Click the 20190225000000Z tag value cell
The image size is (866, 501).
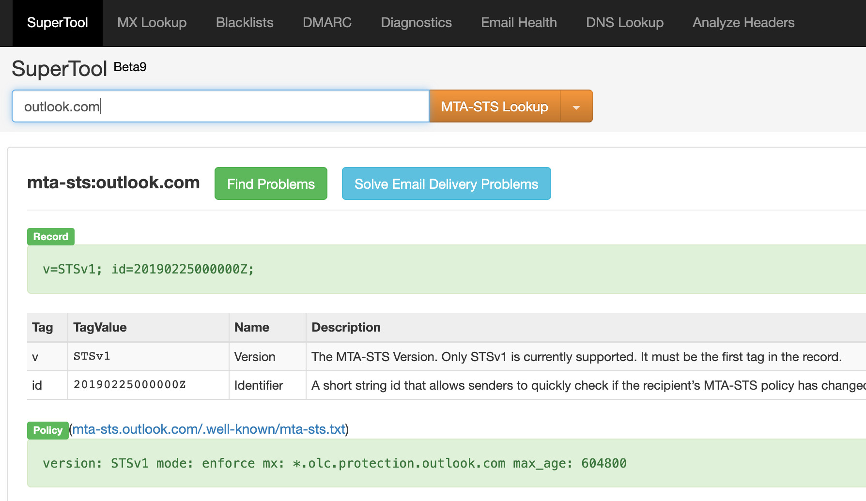(148, 385)
